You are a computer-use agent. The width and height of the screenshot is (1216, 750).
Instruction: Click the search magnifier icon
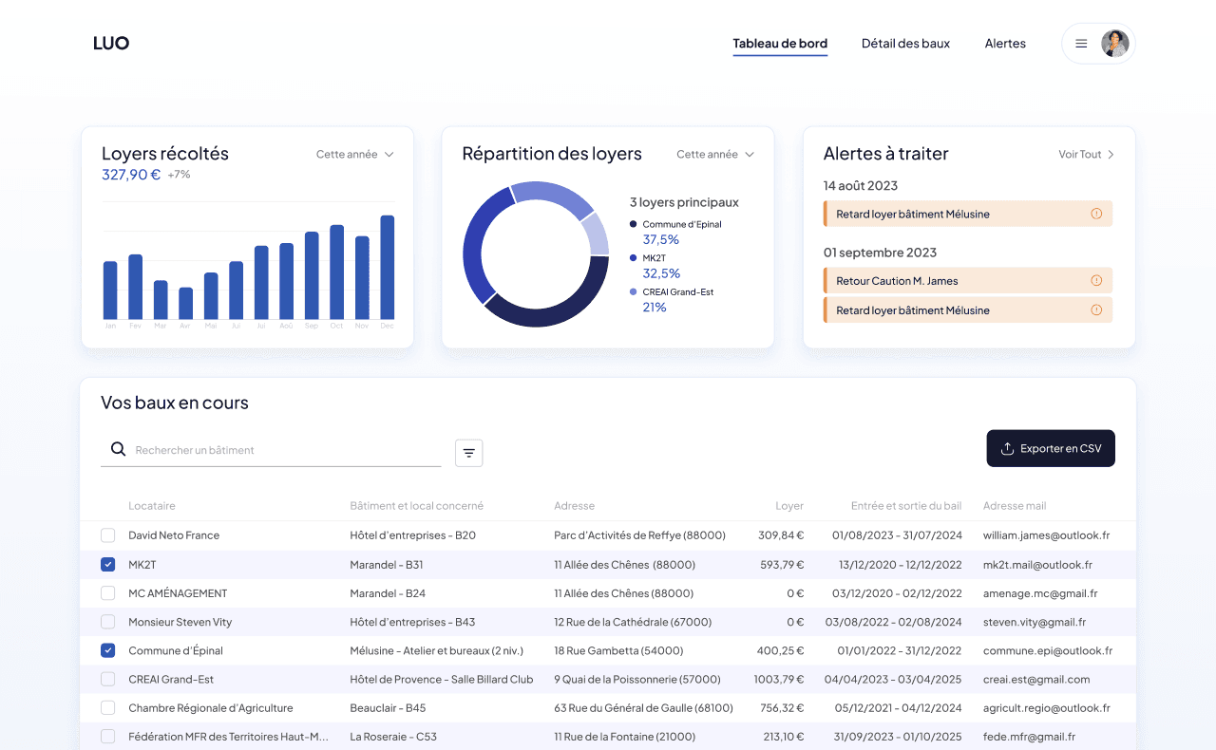[x=118, y=449]
